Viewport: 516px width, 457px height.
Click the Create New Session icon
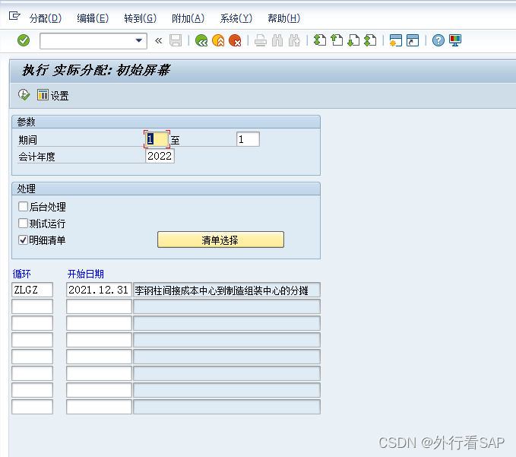pos(396,40)
